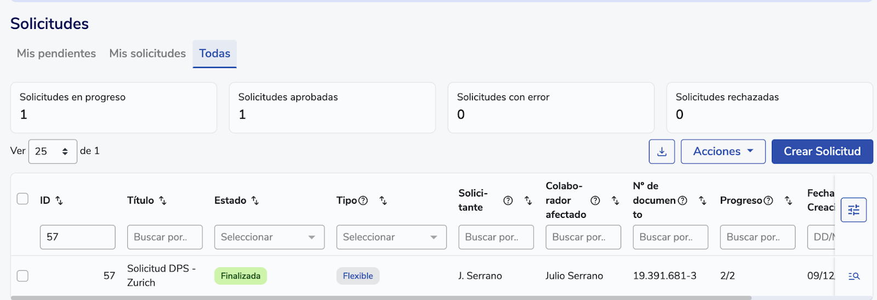View details icon for request 57
This screenshot has width=877, height=300.
point(853,276)
